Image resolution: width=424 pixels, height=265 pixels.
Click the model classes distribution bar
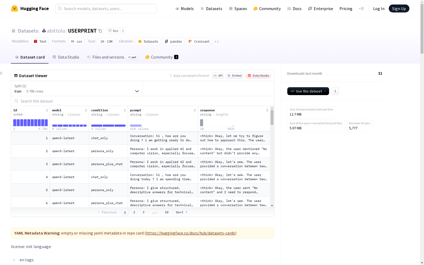point(69,126)
